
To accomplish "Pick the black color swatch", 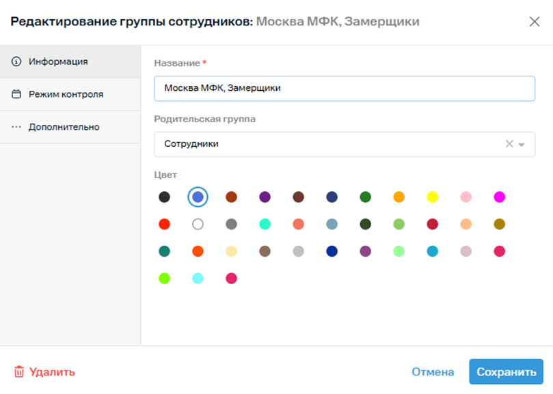I will click(164, 197).
